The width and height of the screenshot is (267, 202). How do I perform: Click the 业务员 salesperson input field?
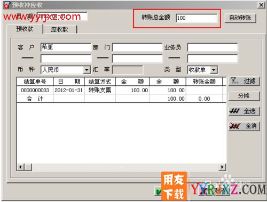pyautogui.click(x=213, y=47)
